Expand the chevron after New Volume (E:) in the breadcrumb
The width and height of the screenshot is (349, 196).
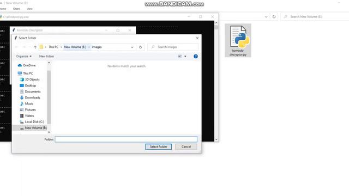point(89,47)
